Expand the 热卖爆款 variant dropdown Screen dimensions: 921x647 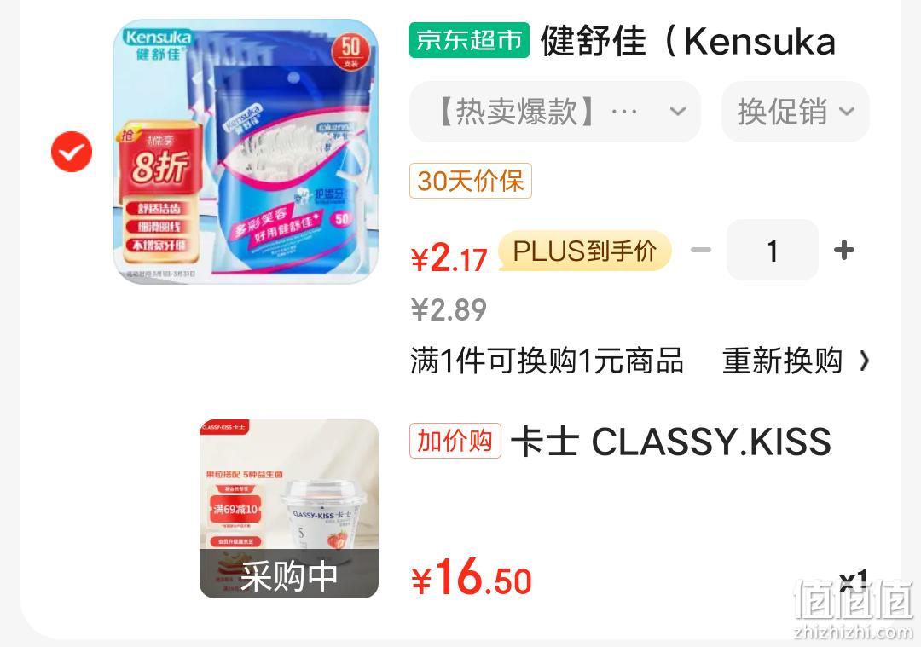click(x=555, y=112)
